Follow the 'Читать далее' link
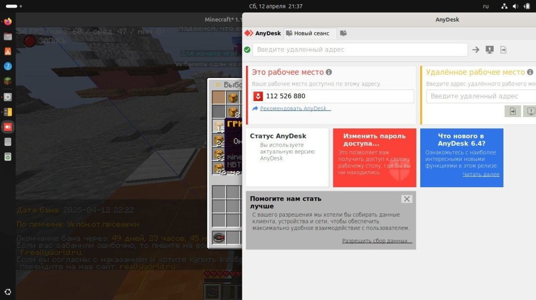Image resolution: width=536 pixels, height=300 pixels. 481,174
